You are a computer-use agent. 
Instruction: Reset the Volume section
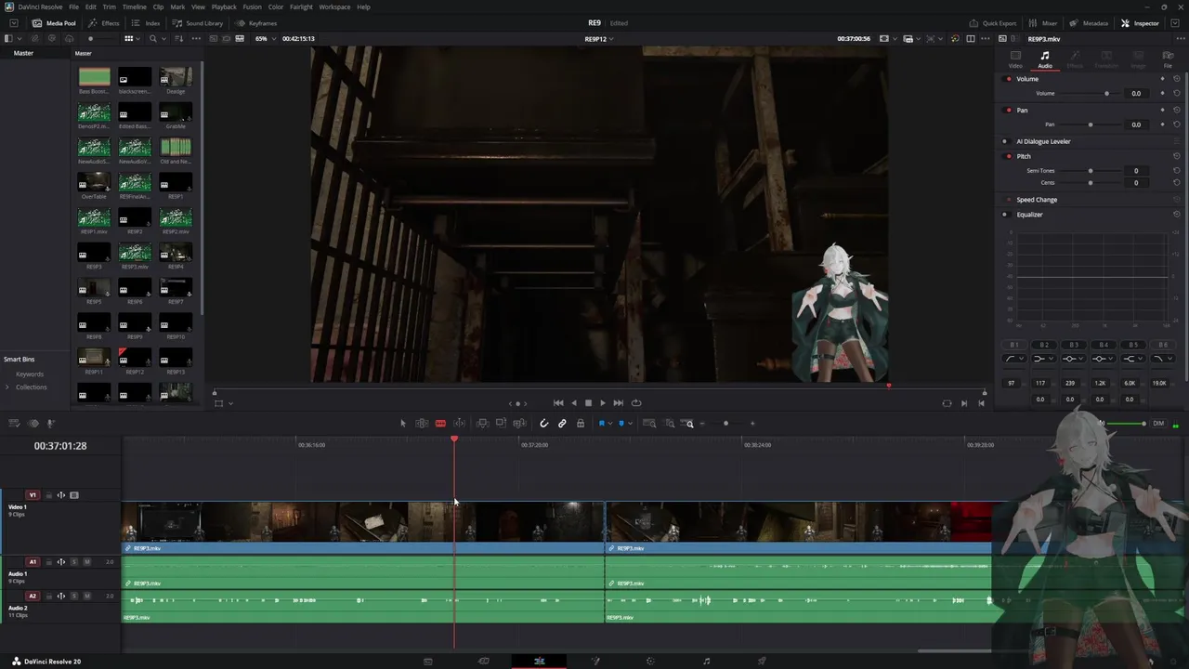point(1177,79)
